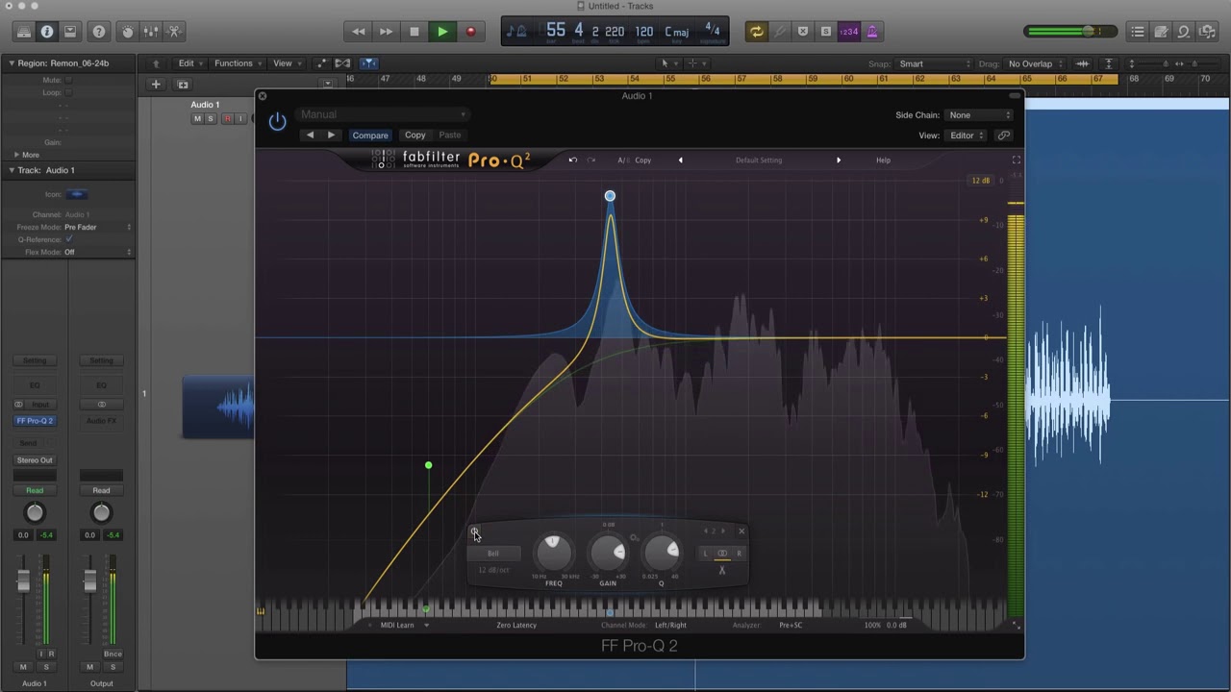1231x692 pixels.
Task: Select the Bell filter shape button
Action: 493,554
